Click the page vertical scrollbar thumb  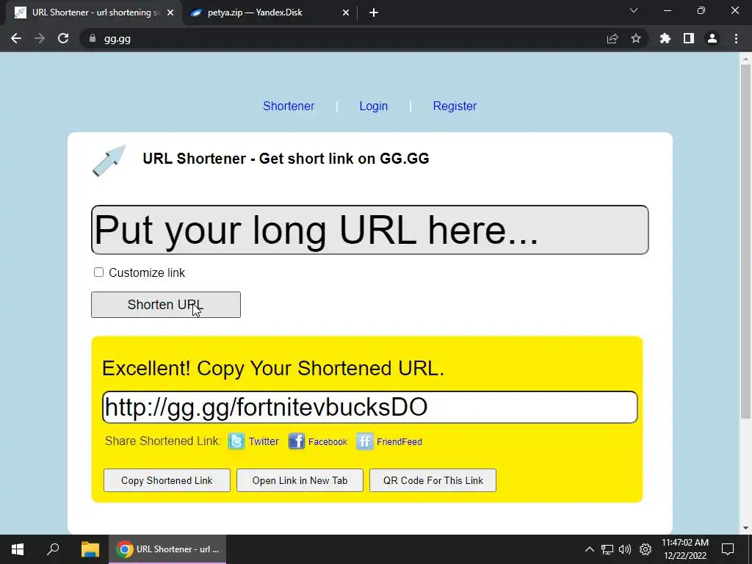[x=745, y=242]
